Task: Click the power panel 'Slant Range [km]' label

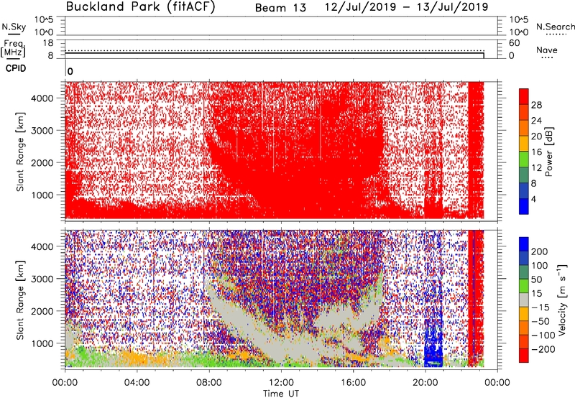Action: pos(20,152)
